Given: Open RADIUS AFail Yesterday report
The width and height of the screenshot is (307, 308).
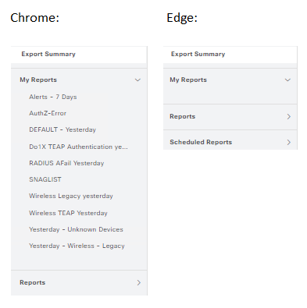Looking at the screenshot, I should [66, 163].
